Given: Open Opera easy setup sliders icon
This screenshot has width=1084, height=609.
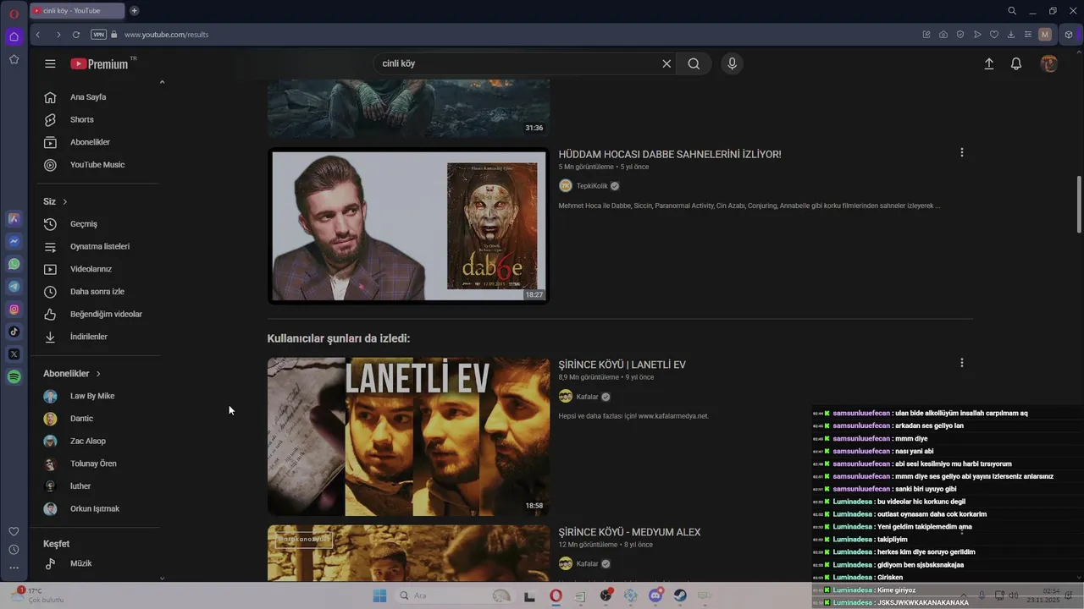Looking at the screenshot, I should (x=1028, y=35).
